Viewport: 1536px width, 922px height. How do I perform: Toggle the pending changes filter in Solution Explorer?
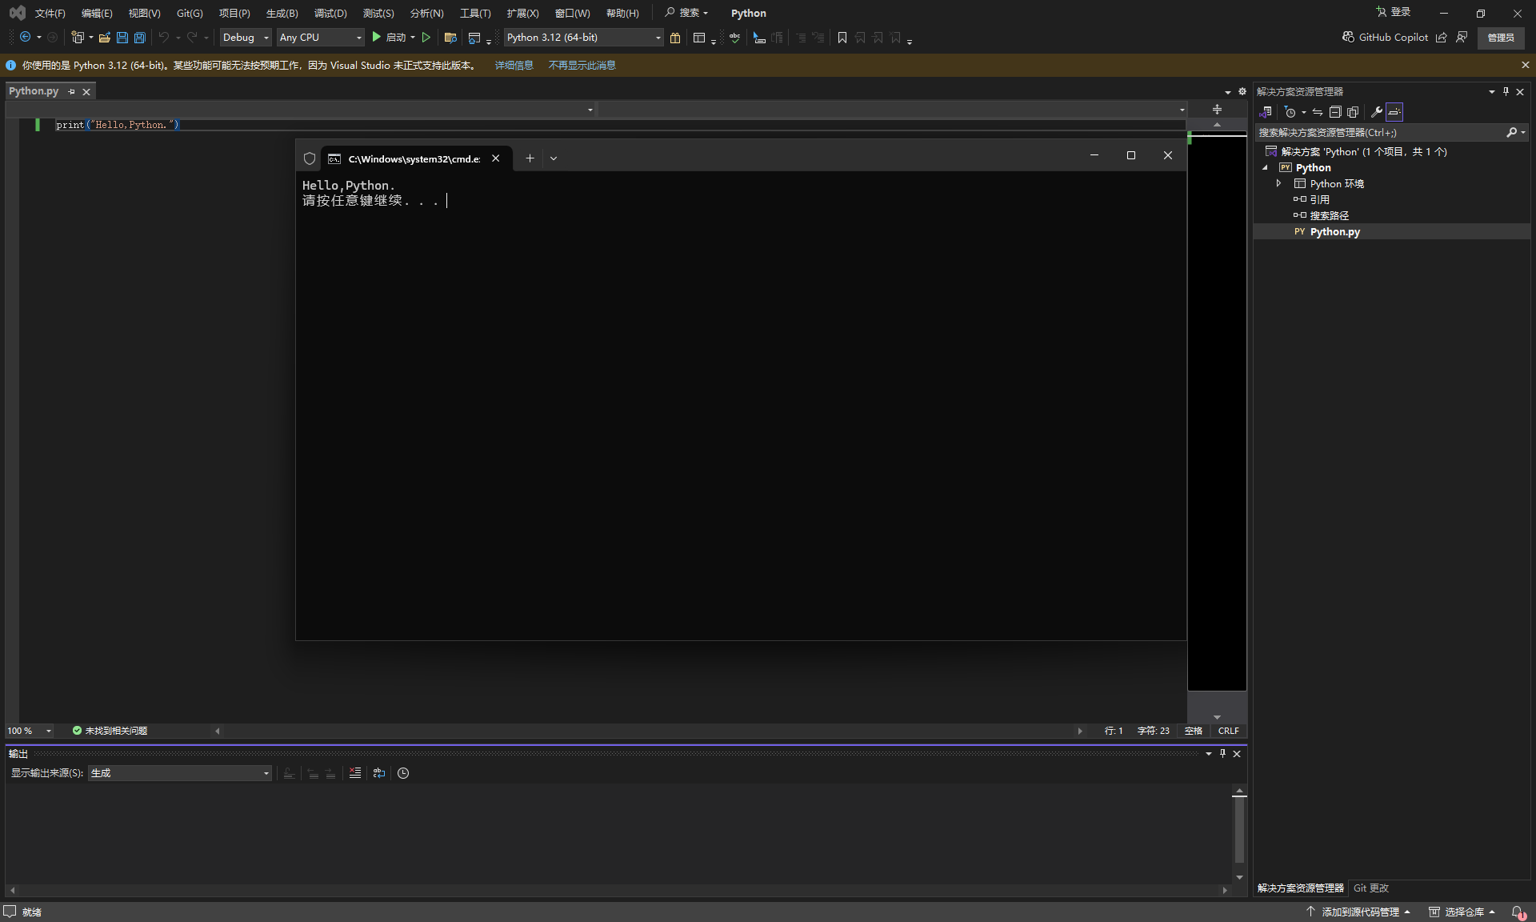click(x=1290, y=112)
